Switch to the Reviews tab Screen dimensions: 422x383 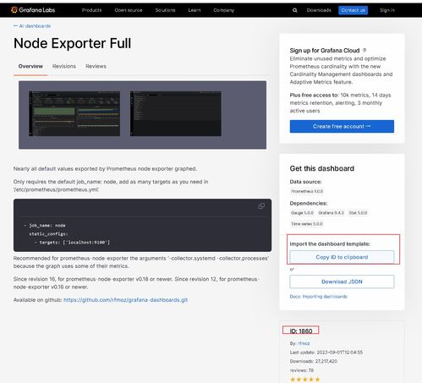coord(96,66)
